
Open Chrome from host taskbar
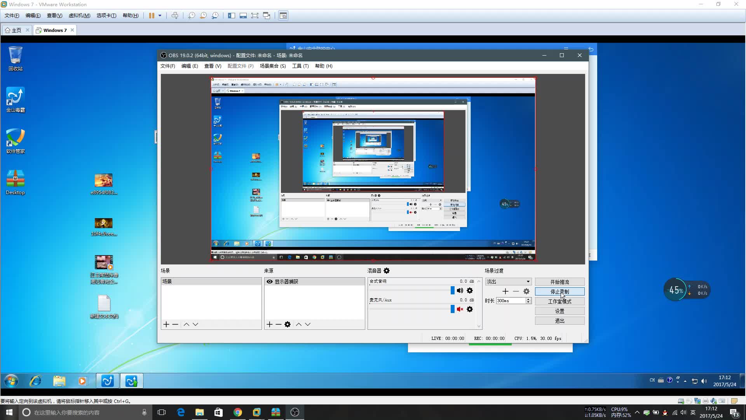238,412
